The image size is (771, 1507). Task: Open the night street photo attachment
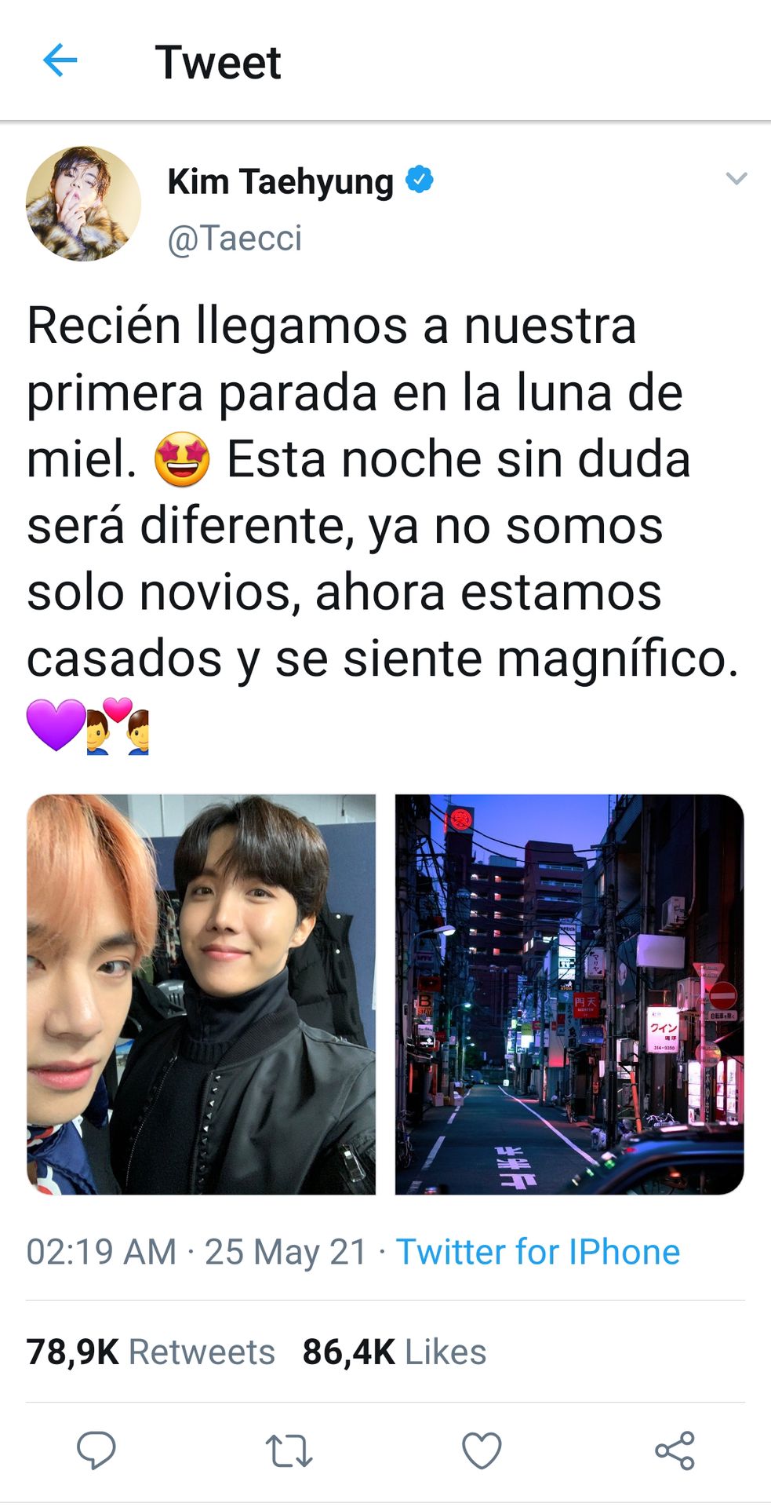[x=569, y=994]
